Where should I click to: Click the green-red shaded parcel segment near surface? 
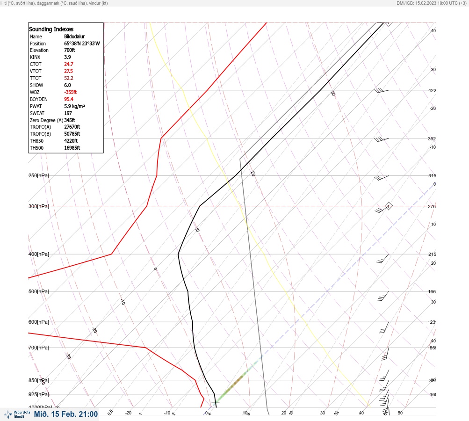[233, 385]
